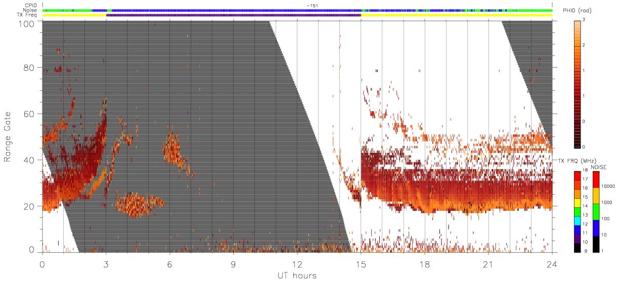Click the Noise row label beside top strip
Image resolution: width=621 pixels, height=286 pixels.
pos(30,10)
